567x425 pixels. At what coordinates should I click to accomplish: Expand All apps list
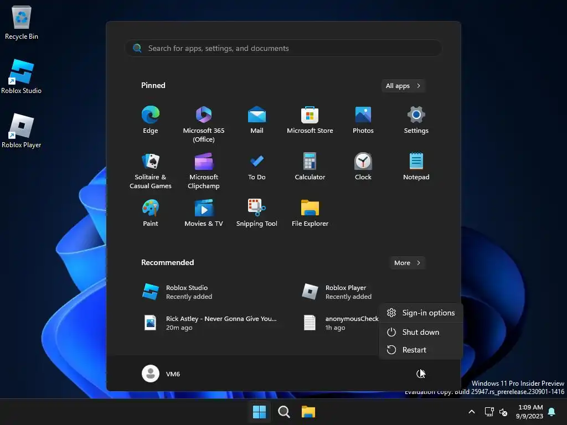[403, 86]
